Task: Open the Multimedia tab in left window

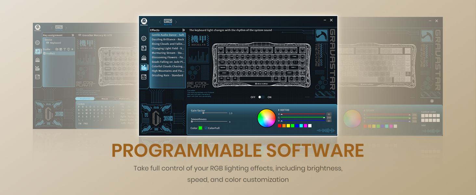Action: (x=125, y=98)
